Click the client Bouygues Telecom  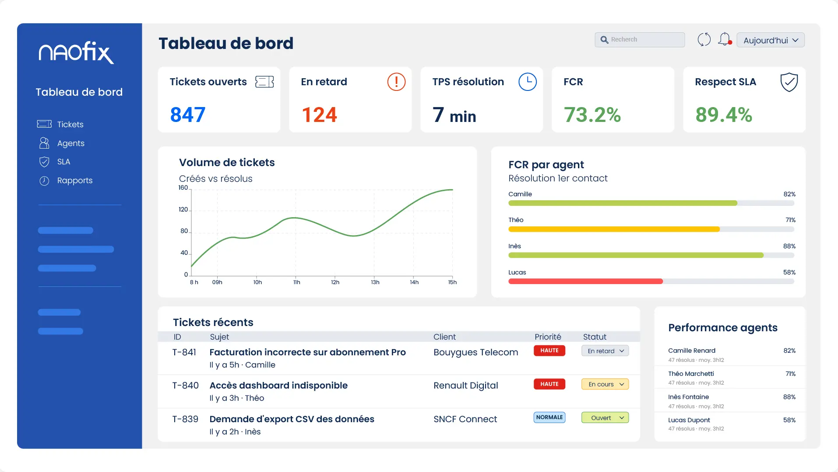[x=475, y=352]
